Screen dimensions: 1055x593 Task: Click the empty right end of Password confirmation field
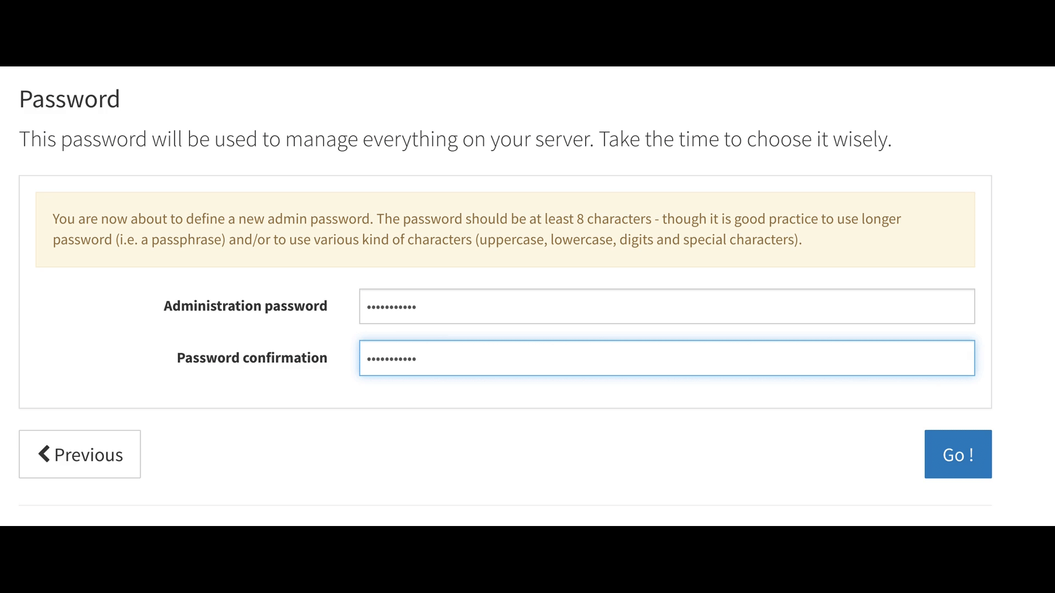pyautogui.click(x=934, y=358)
